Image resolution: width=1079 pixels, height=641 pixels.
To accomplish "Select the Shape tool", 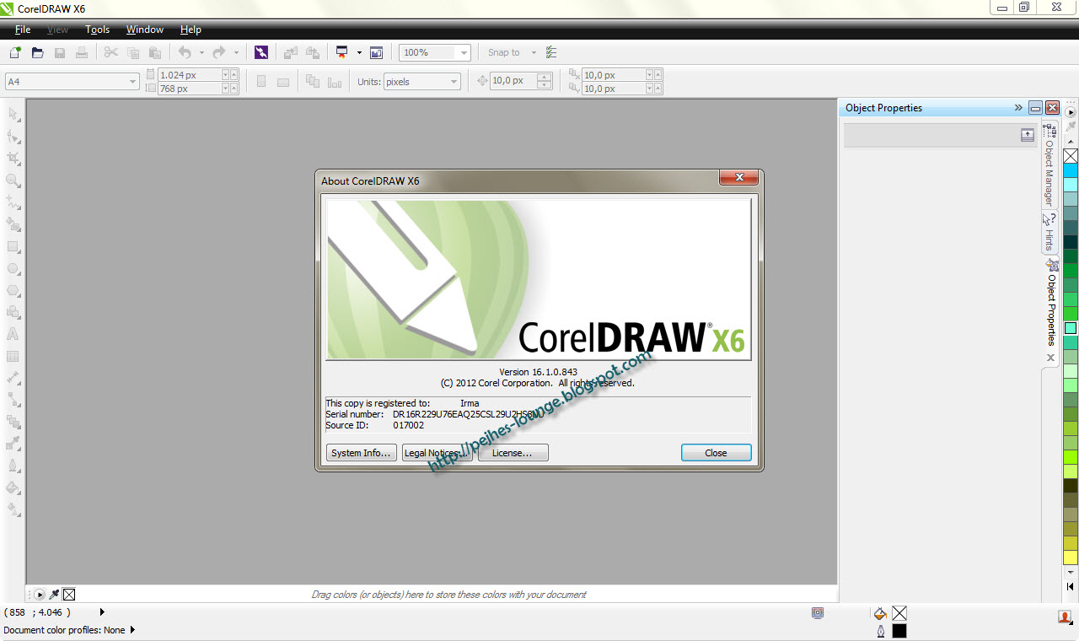I will coord(13,136).
